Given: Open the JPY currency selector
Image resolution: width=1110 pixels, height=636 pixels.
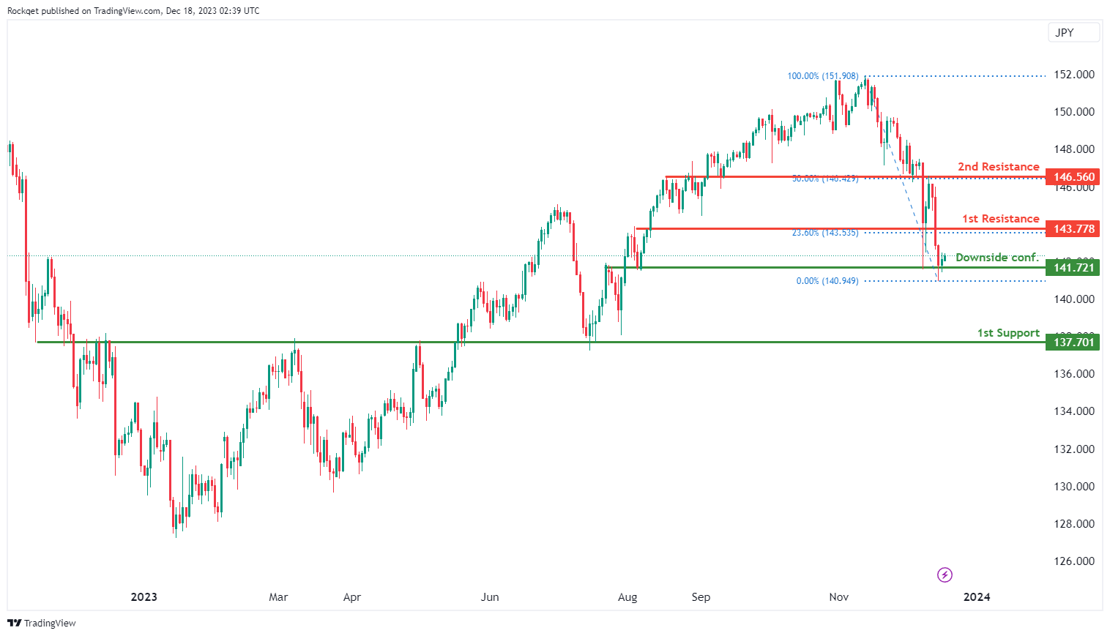Looking at the screenshot, I should [1073, 32].
